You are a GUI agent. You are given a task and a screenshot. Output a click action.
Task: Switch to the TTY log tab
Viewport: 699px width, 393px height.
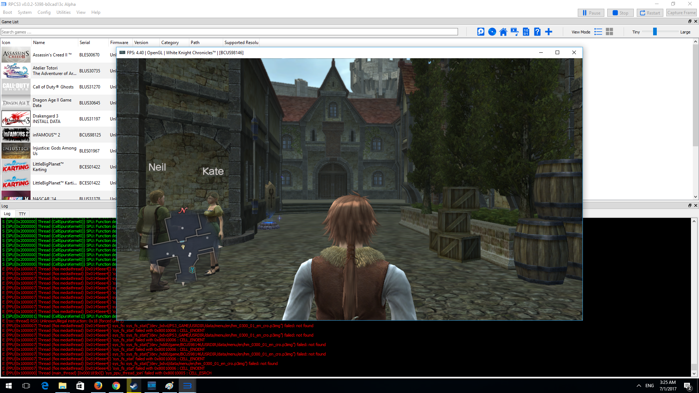22,214
